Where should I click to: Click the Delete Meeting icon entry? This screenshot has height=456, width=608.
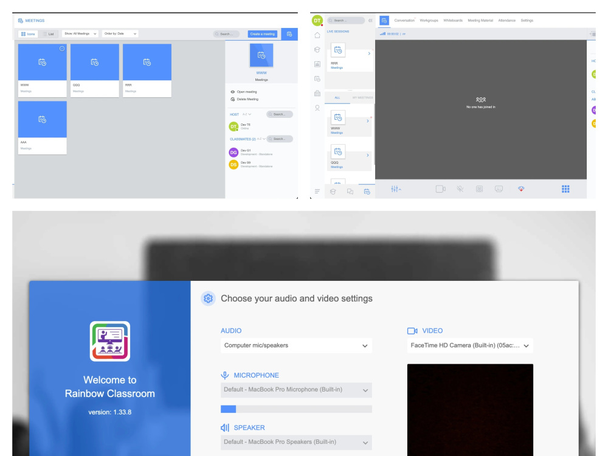[x=244, y=99]
